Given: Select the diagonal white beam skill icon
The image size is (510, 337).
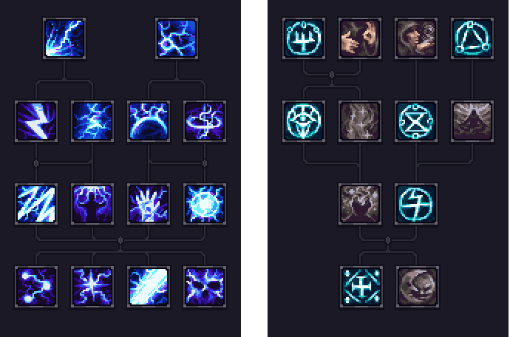Looking at the screenshot, I should pyautogui.click(x=149, y=287).
